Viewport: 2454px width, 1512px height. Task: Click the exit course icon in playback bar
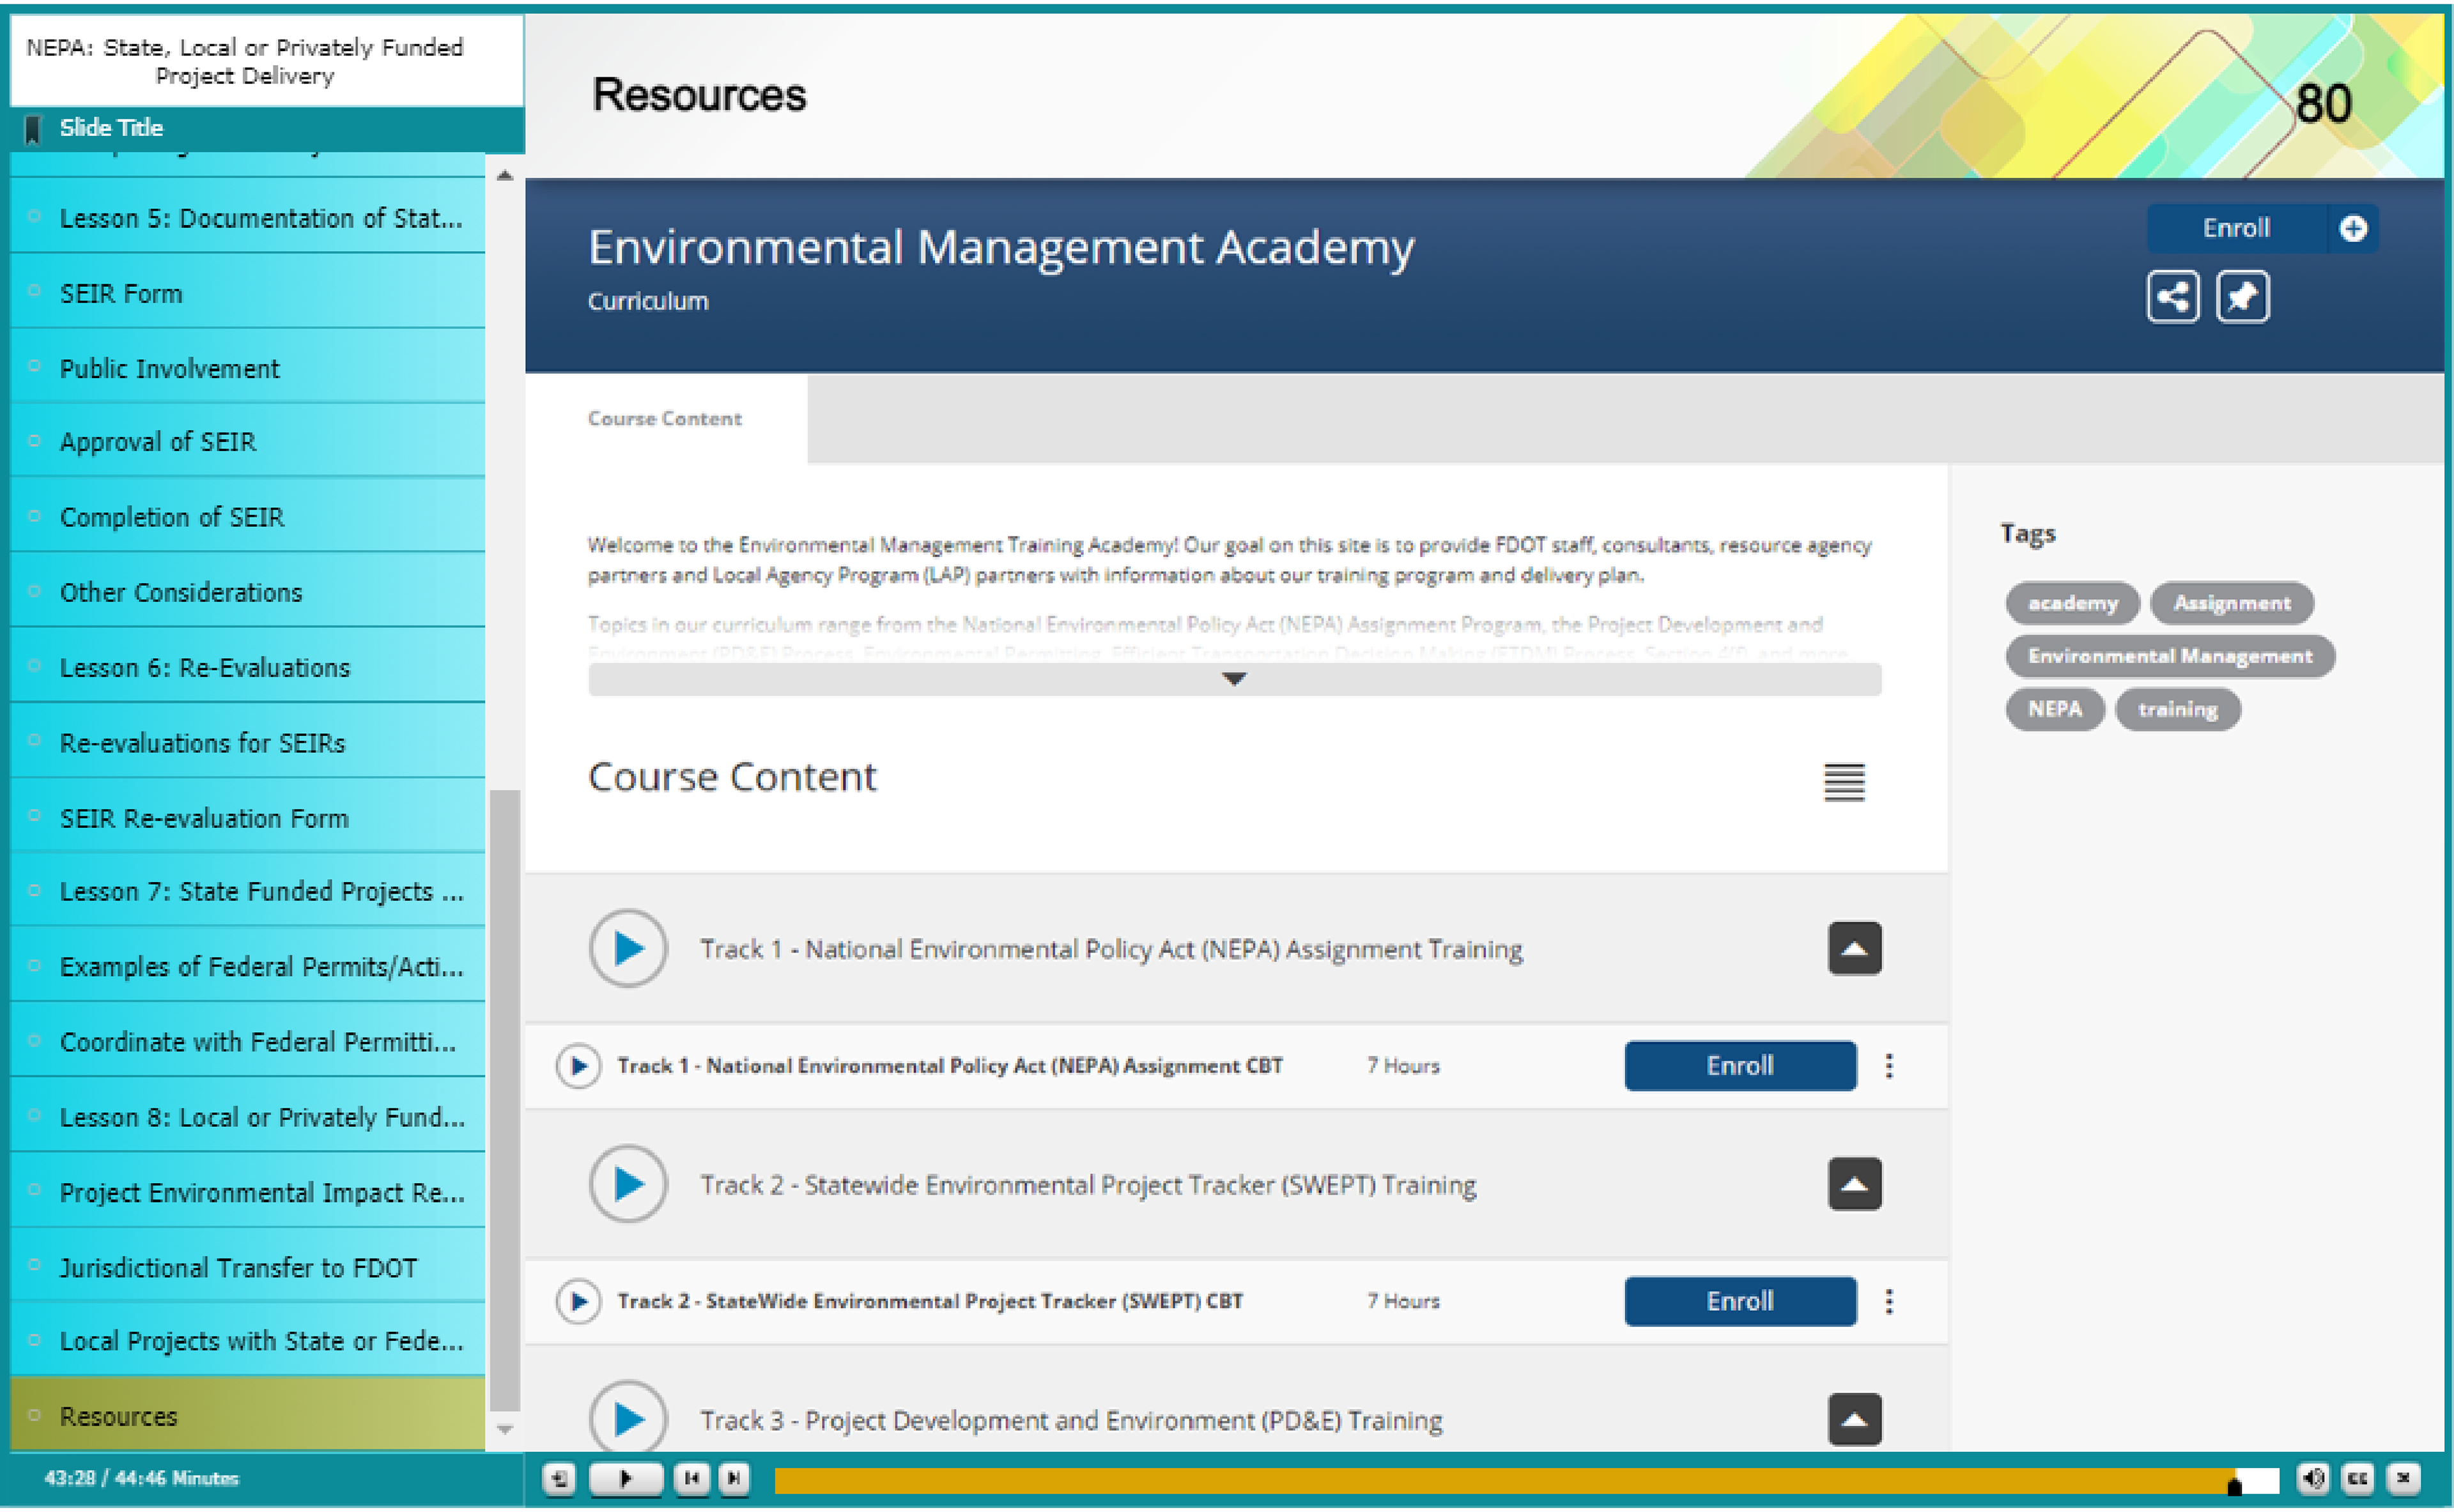coord(2403,1478)
